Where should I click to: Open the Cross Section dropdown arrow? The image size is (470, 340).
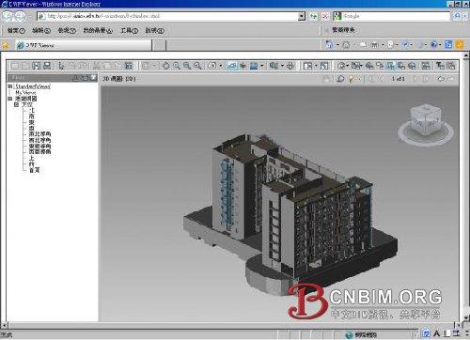click(261, 66)
